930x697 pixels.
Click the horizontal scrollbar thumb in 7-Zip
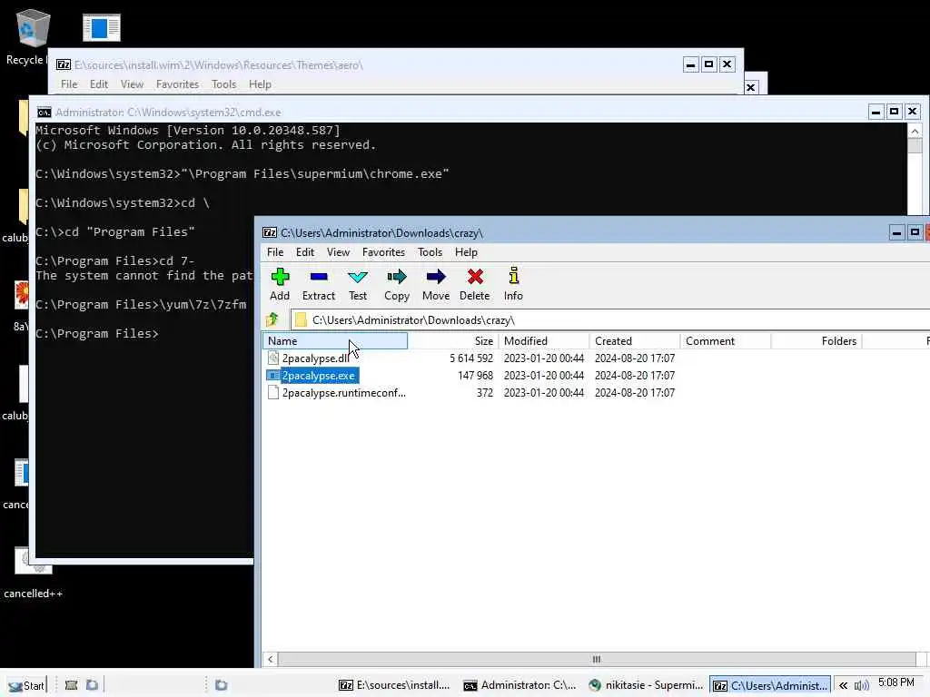pyautogui.click(x=597, y=659)
